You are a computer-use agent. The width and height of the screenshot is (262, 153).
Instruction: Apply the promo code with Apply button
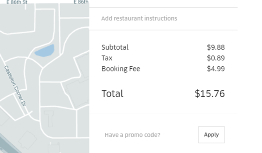point(212,135)
